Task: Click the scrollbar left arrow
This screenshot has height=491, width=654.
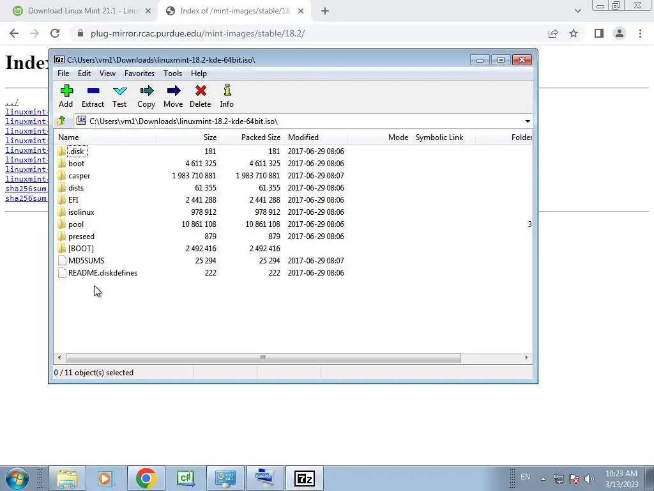Action: 59,358
